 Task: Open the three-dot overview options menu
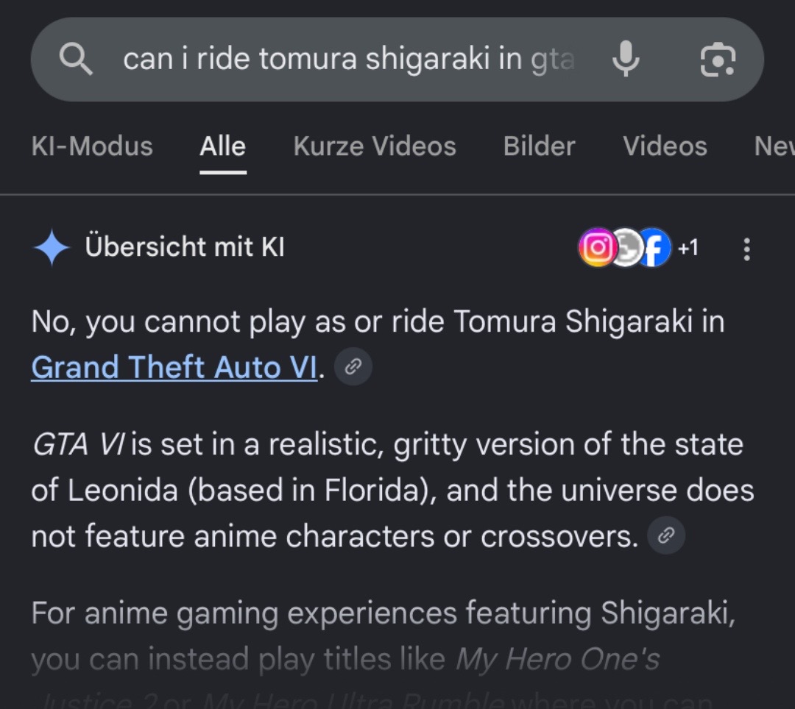(746, 249)
